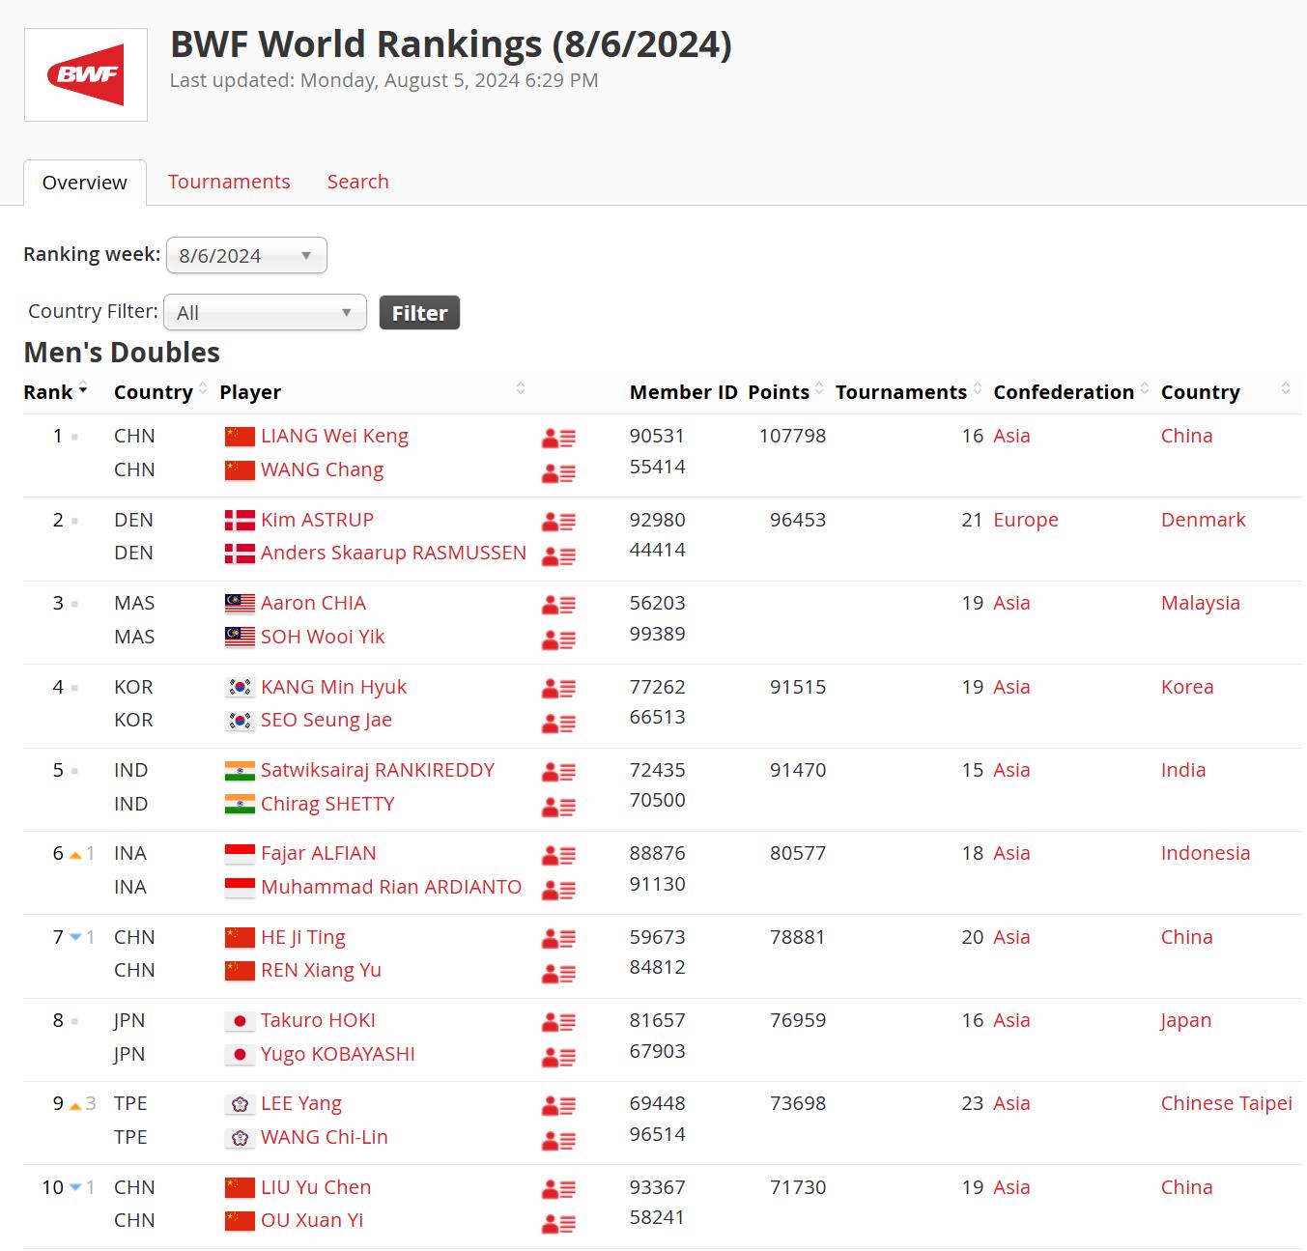This screenshot has width=1307, height=1251.
Task: Open Kim ASTRUP player link
Action: pyautogui.click(x=317, y=520)
